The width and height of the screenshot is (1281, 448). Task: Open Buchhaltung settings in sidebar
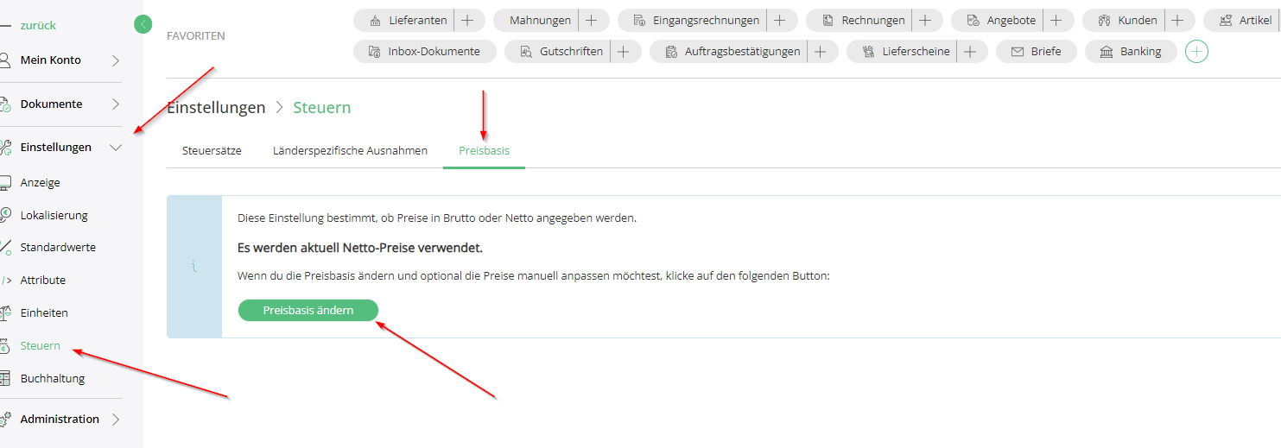[x=53, y=379]
